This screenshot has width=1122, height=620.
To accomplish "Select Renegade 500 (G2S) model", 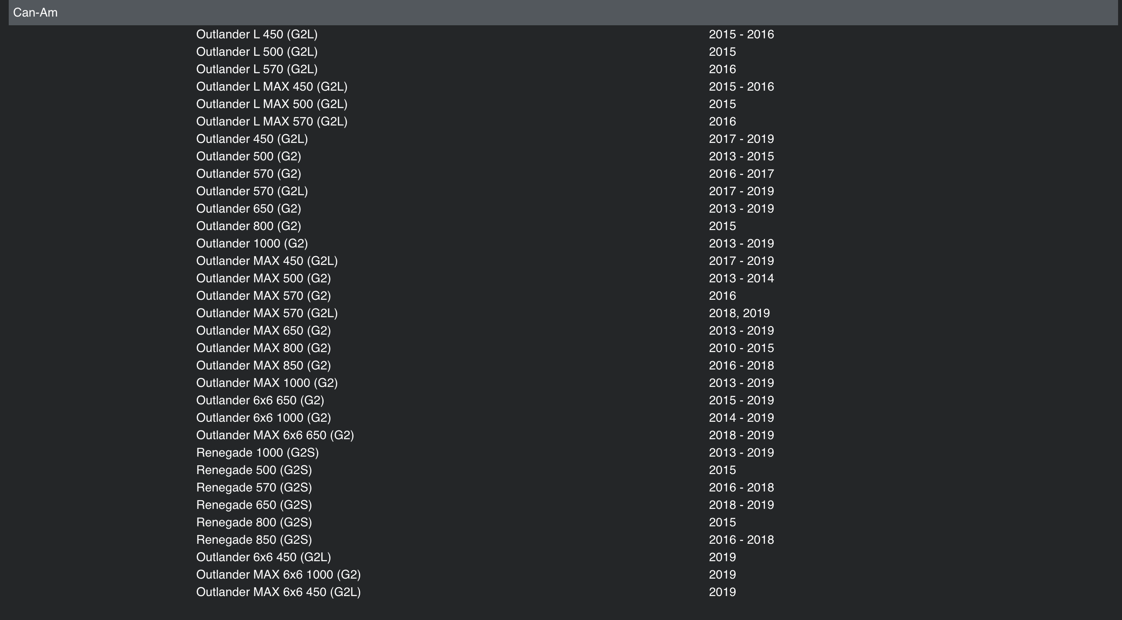I will pos(254,470).
